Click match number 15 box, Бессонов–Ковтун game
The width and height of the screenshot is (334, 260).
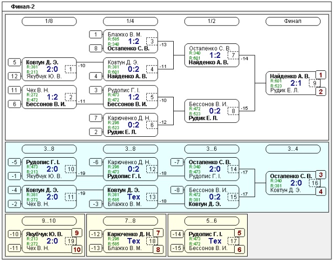tap(233, 197)
